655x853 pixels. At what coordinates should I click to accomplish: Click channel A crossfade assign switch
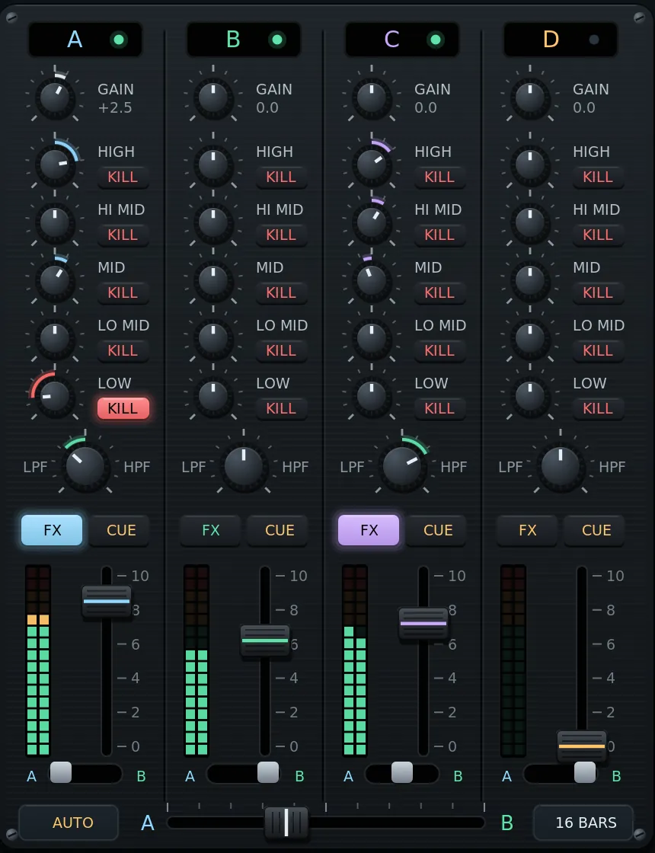click(85, 772)
